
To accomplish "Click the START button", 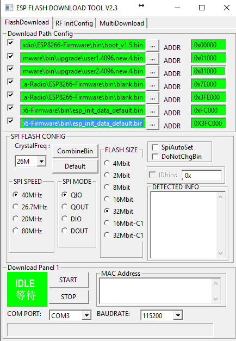I will [x=69, y=280].
